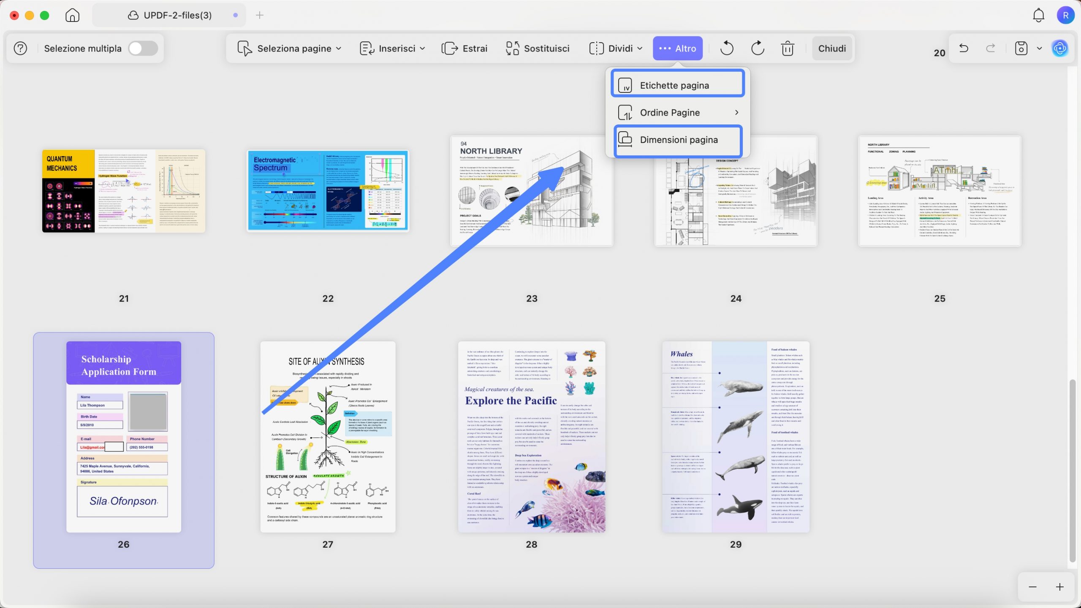Click the Estrai button
The image size is (1081, 608).
(464, 49)
